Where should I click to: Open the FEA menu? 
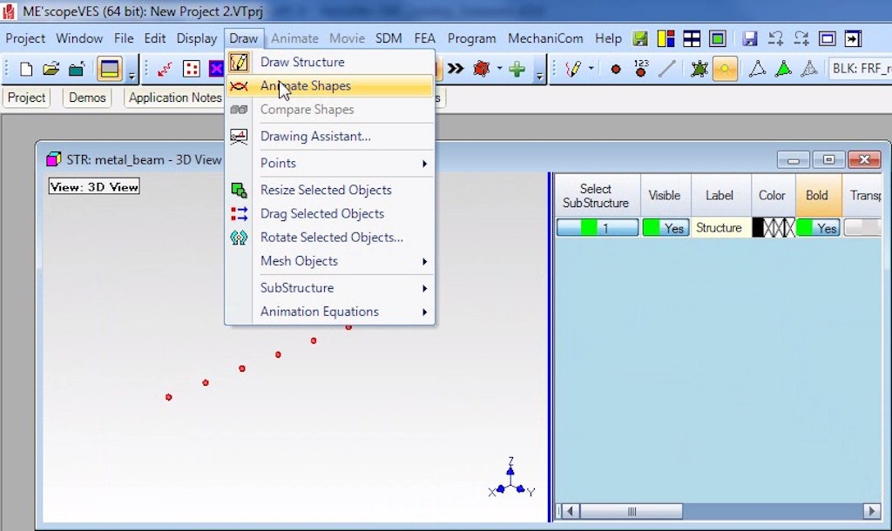pos(424,38)
